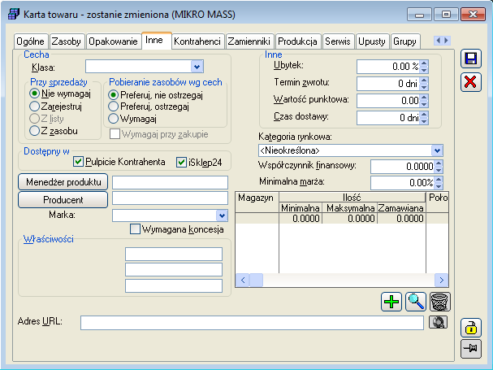Screen dimensions: 493x370
Task: Open the Marka dropdown list
Action: (222, 215)
